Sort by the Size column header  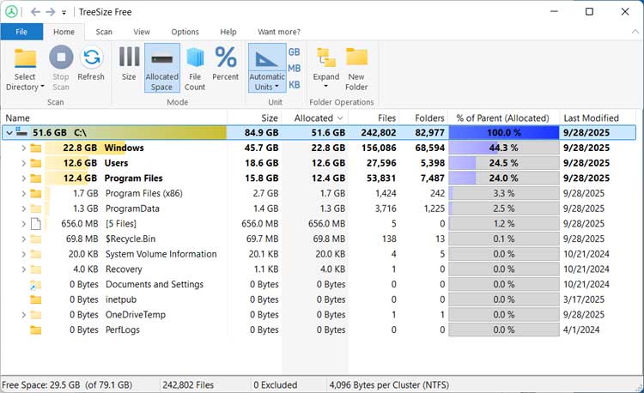click(254, 118)
